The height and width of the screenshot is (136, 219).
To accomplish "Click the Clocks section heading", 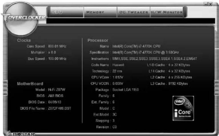I will (x=24, y=40).
